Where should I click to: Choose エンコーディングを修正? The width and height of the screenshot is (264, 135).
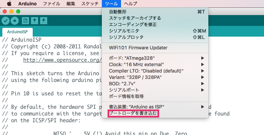coord(155,25)
